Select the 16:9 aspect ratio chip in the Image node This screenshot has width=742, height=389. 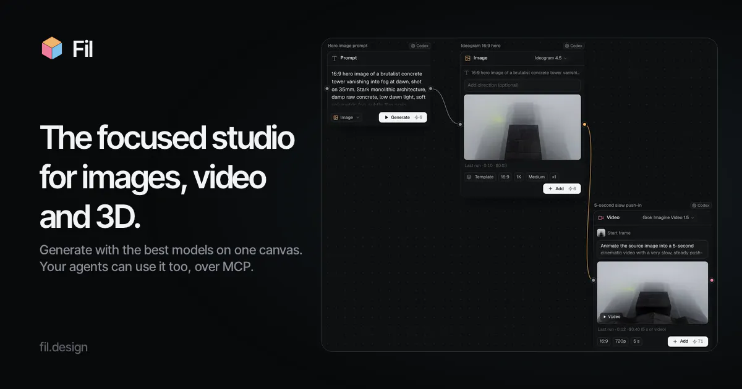pos(505,177)
